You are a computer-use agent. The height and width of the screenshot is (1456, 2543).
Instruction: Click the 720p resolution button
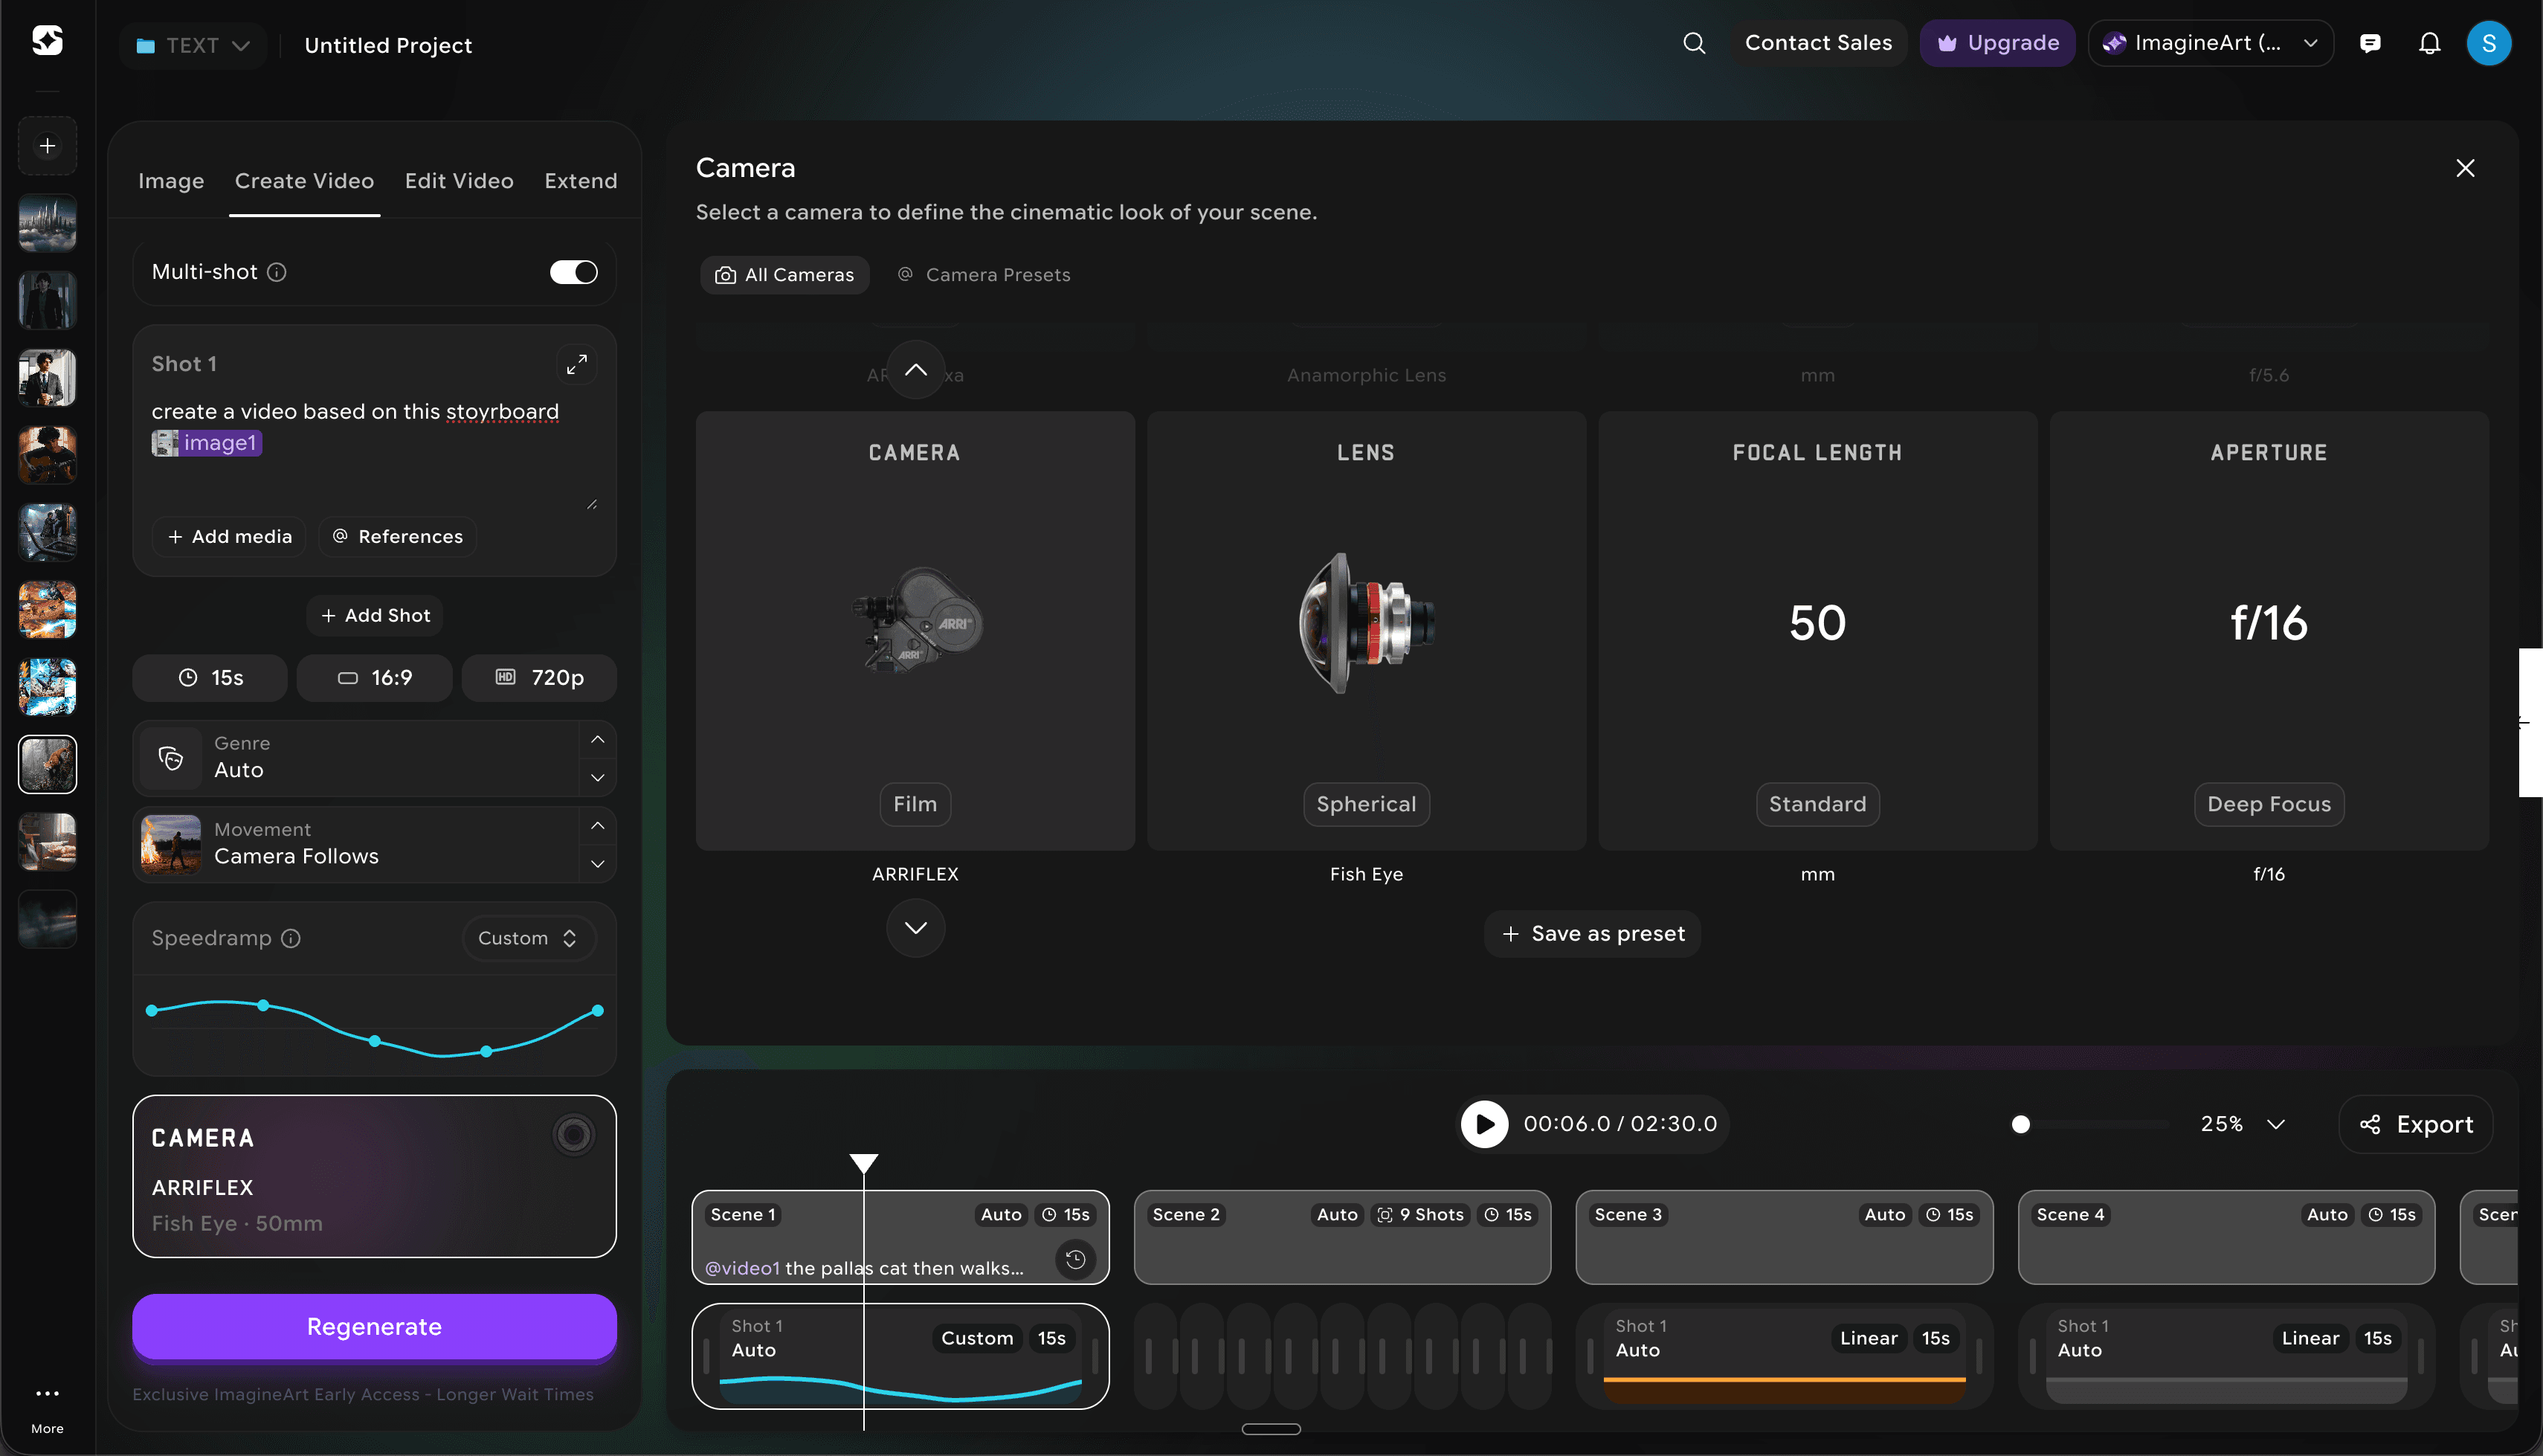click(539, 678)
